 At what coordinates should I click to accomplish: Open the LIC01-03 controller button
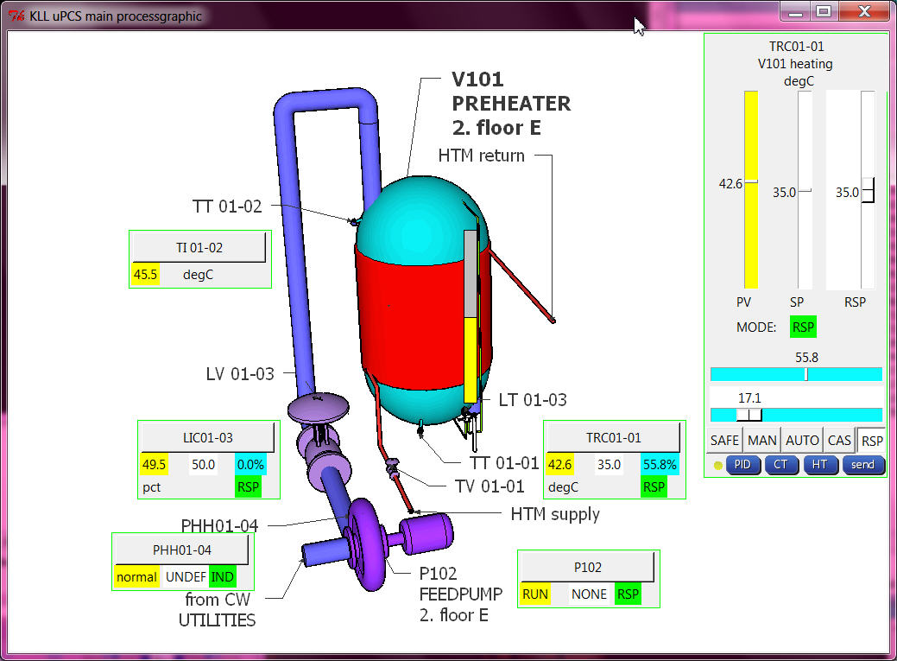(207, 437)
